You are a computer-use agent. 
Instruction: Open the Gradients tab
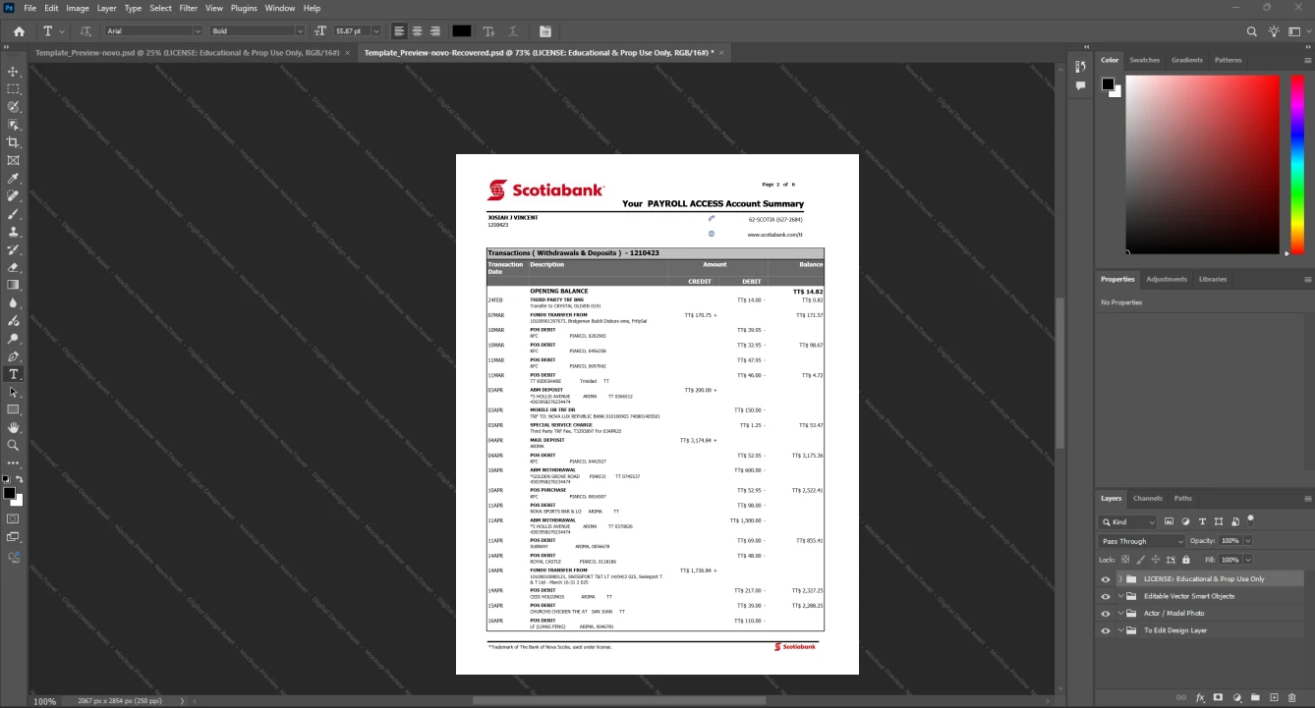click(1186, 60)
